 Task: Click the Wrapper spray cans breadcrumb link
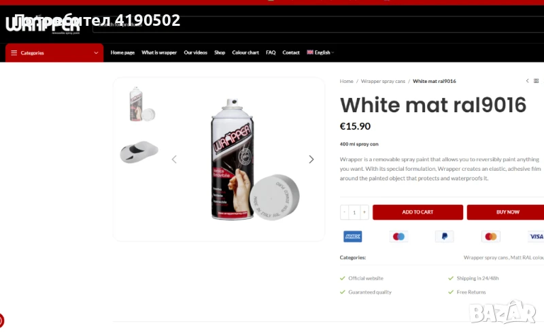[383, 81]
